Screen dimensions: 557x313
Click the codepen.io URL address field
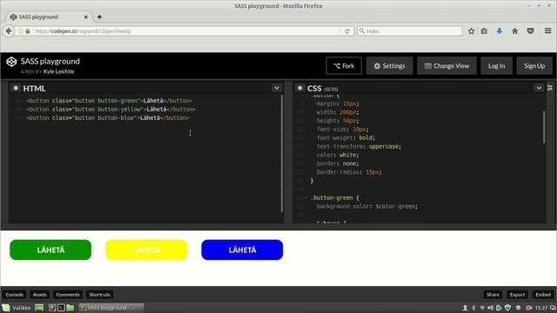(x=186, y=31)
